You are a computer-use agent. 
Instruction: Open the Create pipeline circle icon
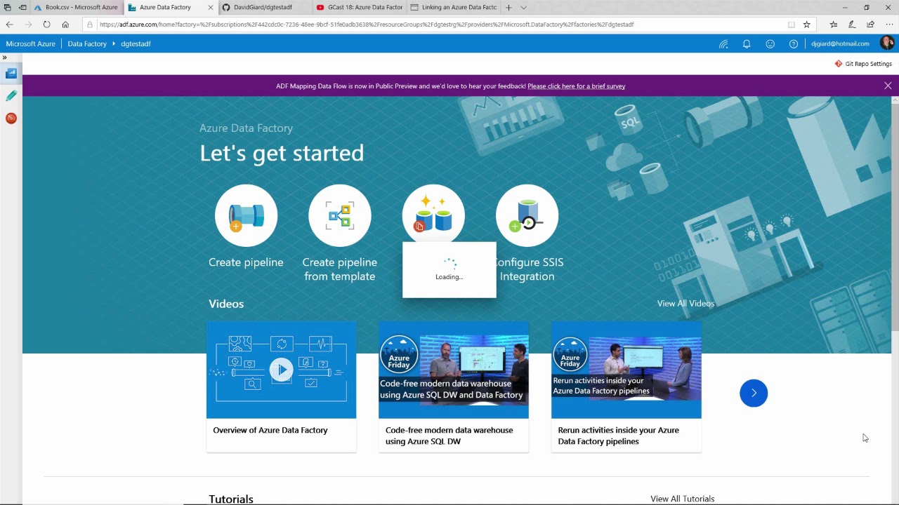(246, 215)
